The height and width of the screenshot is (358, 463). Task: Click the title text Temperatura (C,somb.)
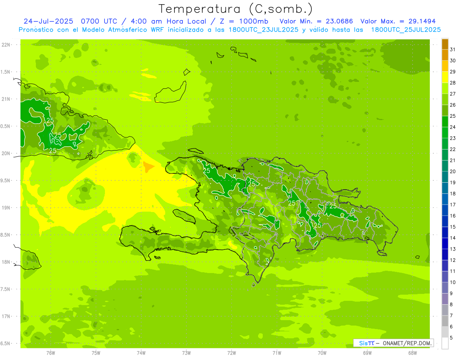click(x=235, y=9)
